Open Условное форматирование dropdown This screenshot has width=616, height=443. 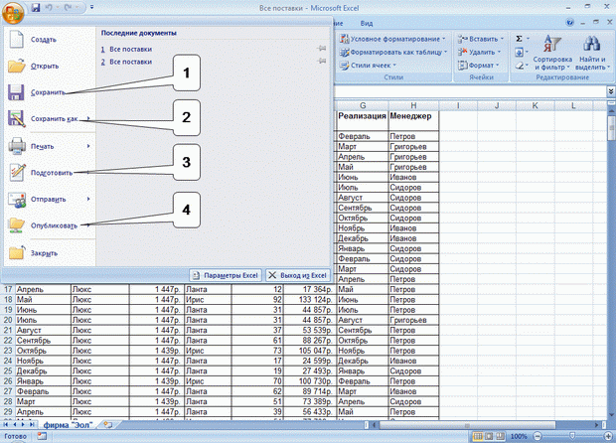coord(392,39)
